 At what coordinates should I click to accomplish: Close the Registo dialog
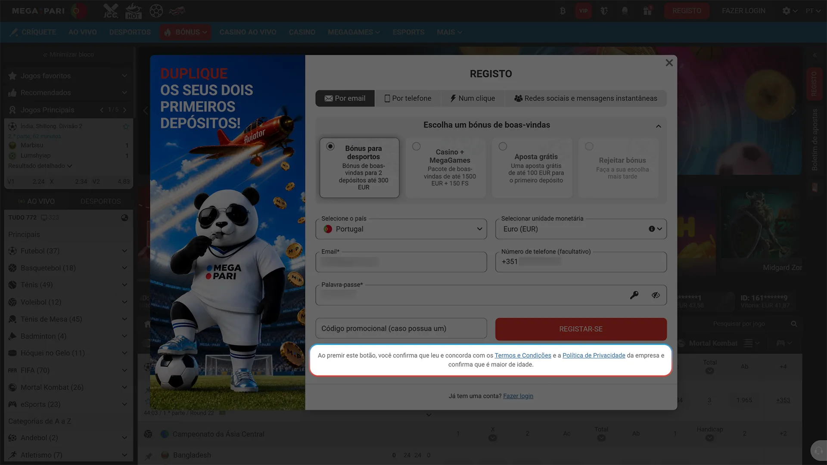coord(669,63)
